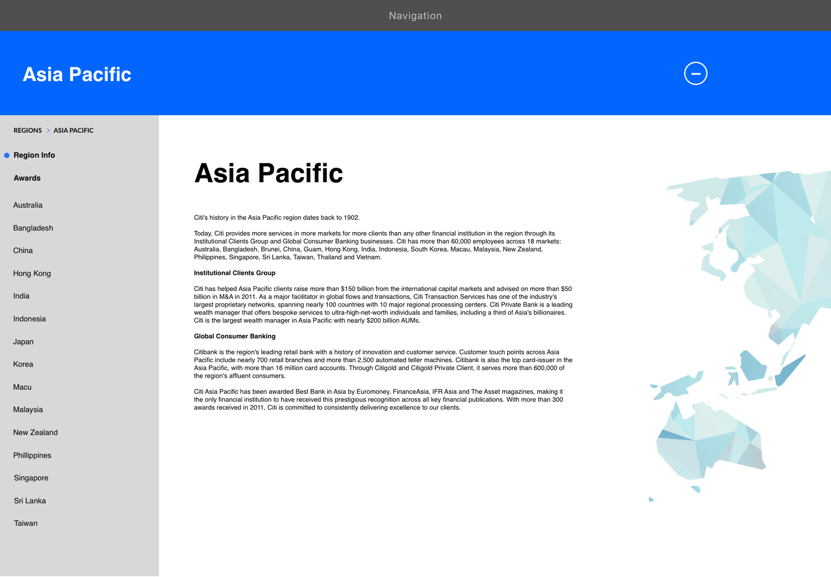Open Taiwan country page
831x577 pixels.
coord(26,524)
